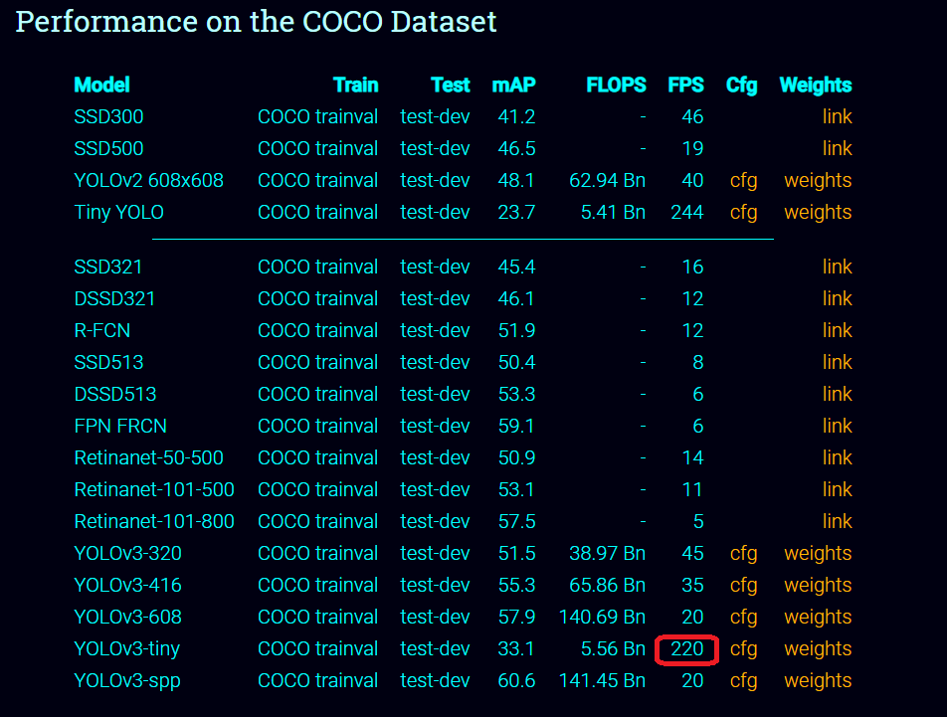
Task: Click the FLOPS column header
Action: click(616, 86)
